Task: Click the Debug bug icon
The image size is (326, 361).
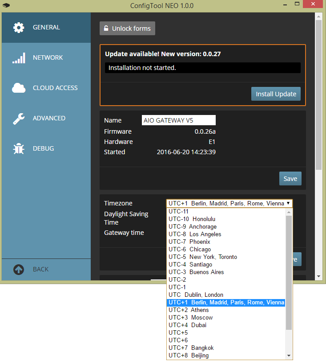Action: click(x=19, y=149)
